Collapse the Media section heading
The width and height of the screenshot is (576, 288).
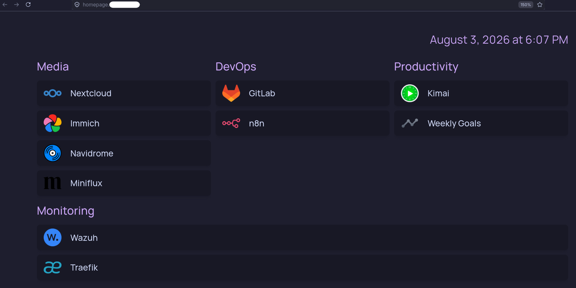pyautogui.click(x=53, y=67)
